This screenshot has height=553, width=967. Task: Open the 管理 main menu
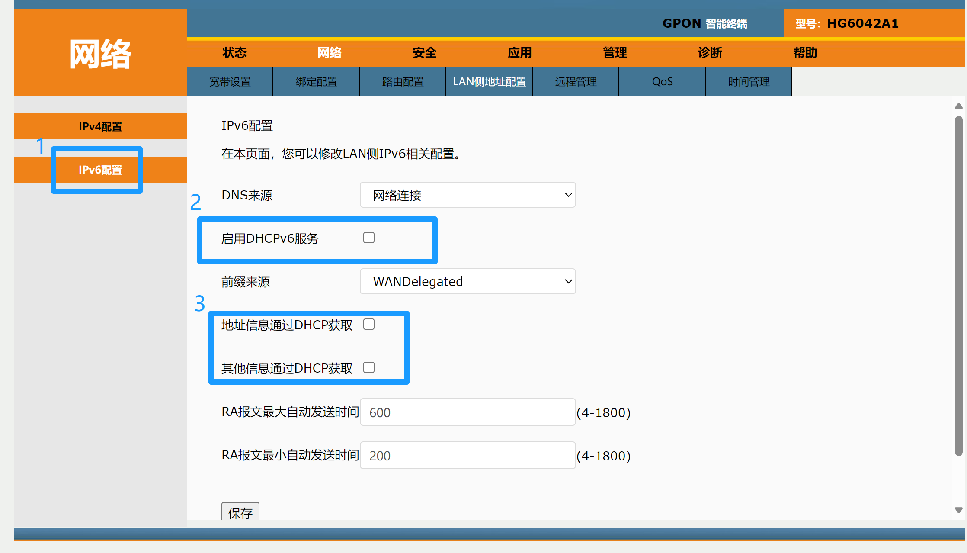pos(615,53)
